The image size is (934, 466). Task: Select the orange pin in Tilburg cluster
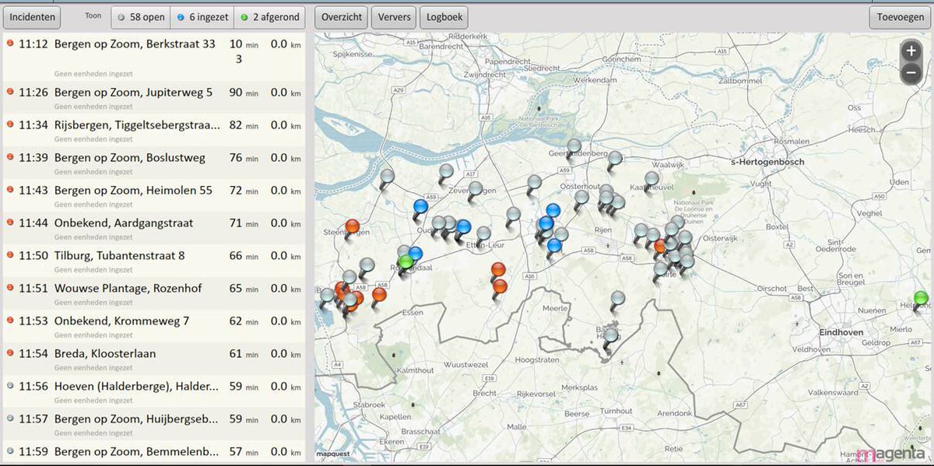[661, 246]
